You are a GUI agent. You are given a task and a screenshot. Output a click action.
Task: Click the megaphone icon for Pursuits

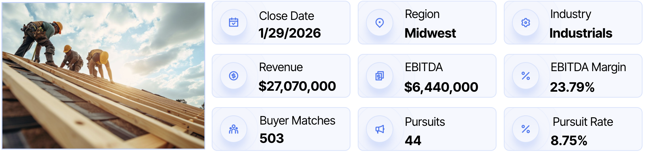(x=379, y=129)
